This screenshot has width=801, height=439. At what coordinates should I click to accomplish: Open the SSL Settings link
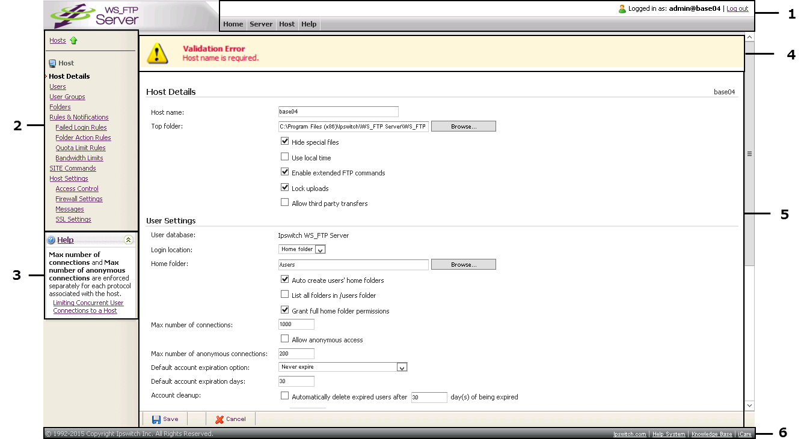[73, 219]
